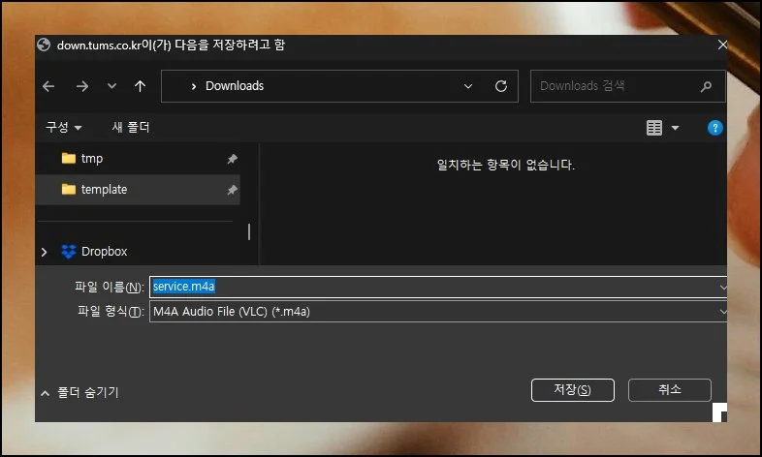This screenshot has height=457, width=762.
Task: Open the help question mark icon
Action: coord(714,128)
